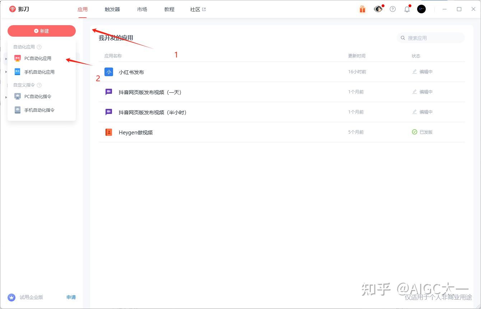Click the purple video icon of 抖音网页版发布视频（半小时）
This screenshot has width=481, height=309.
[109, 112]
